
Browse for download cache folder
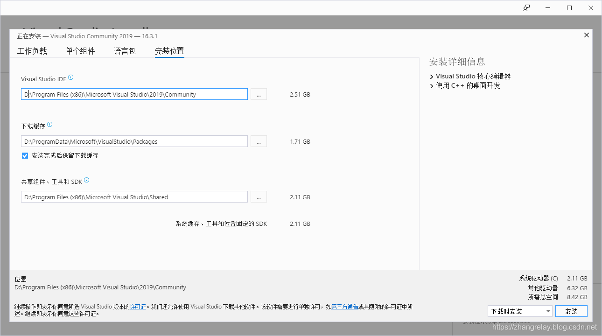[x=259, y=141]
